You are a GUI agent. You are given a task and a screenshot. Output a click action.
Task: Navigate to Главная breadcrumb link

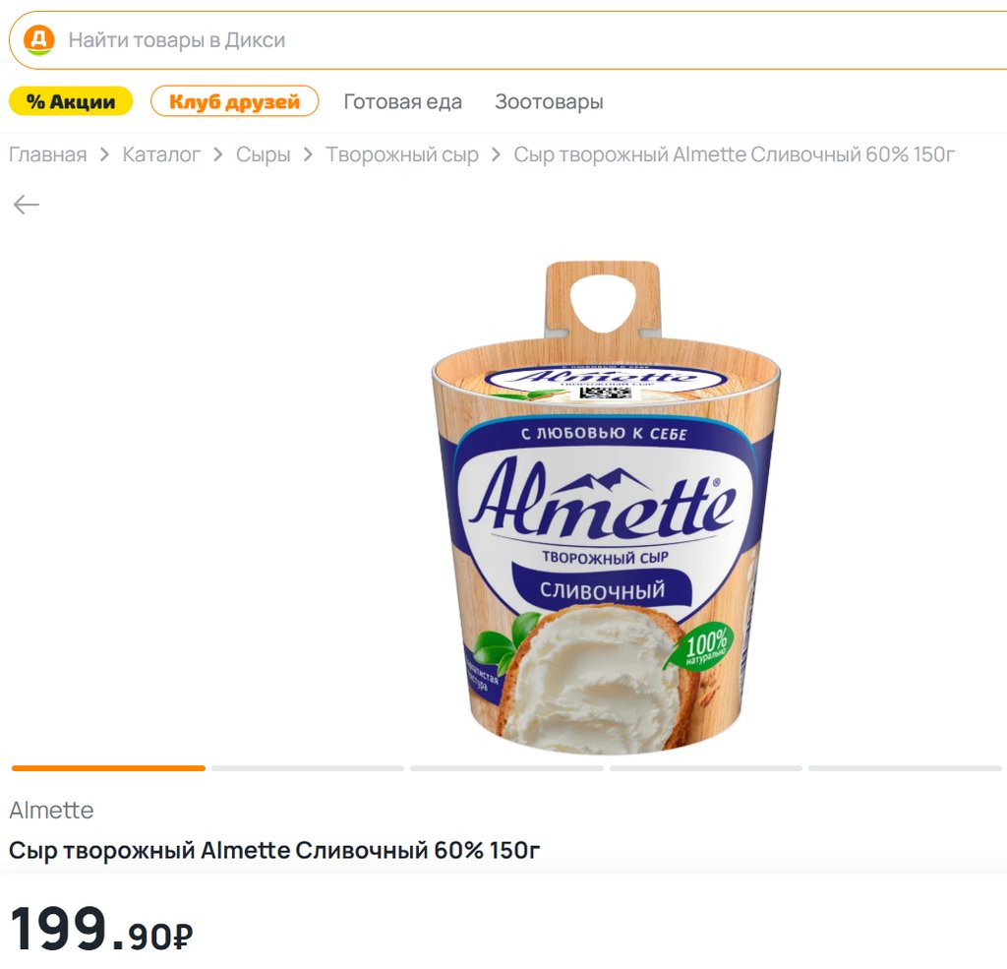pos(47,154)
